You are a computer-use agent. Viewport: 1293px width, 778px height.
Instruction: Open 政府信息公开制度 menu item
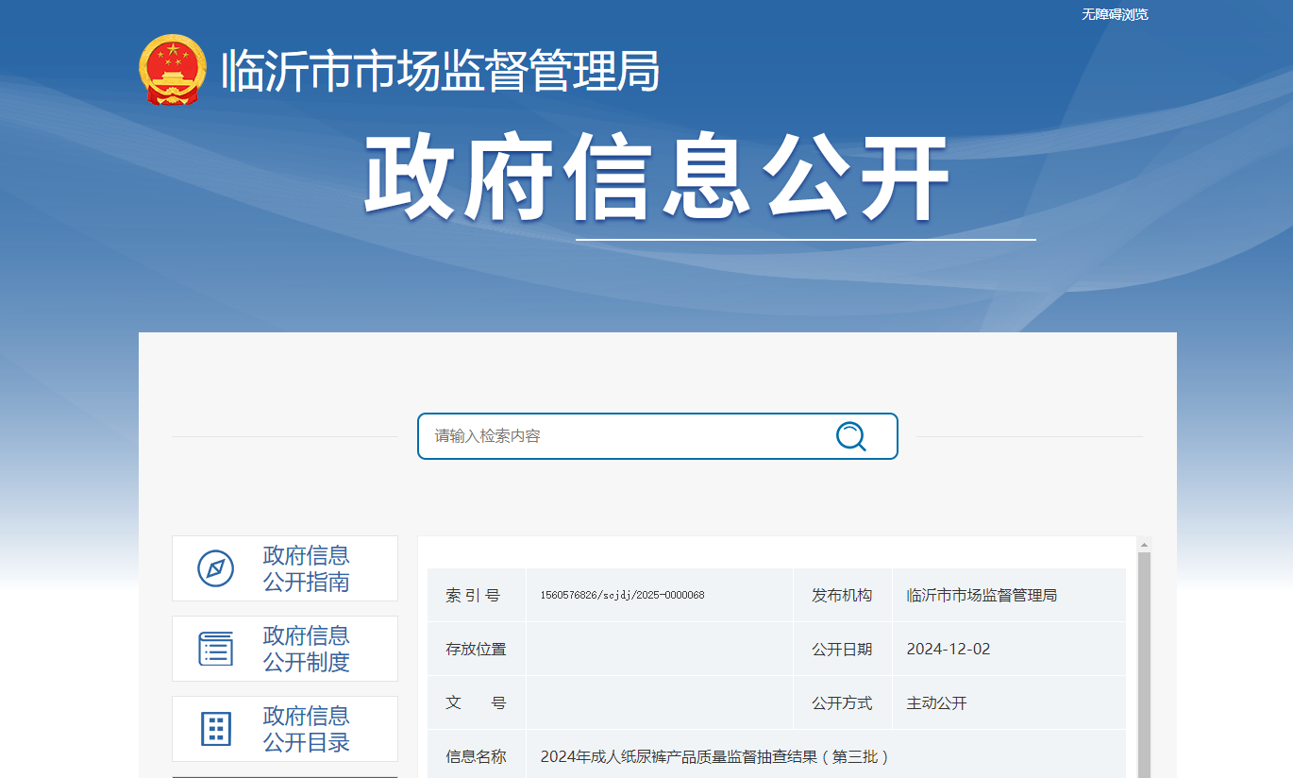[x=285, y=649]
